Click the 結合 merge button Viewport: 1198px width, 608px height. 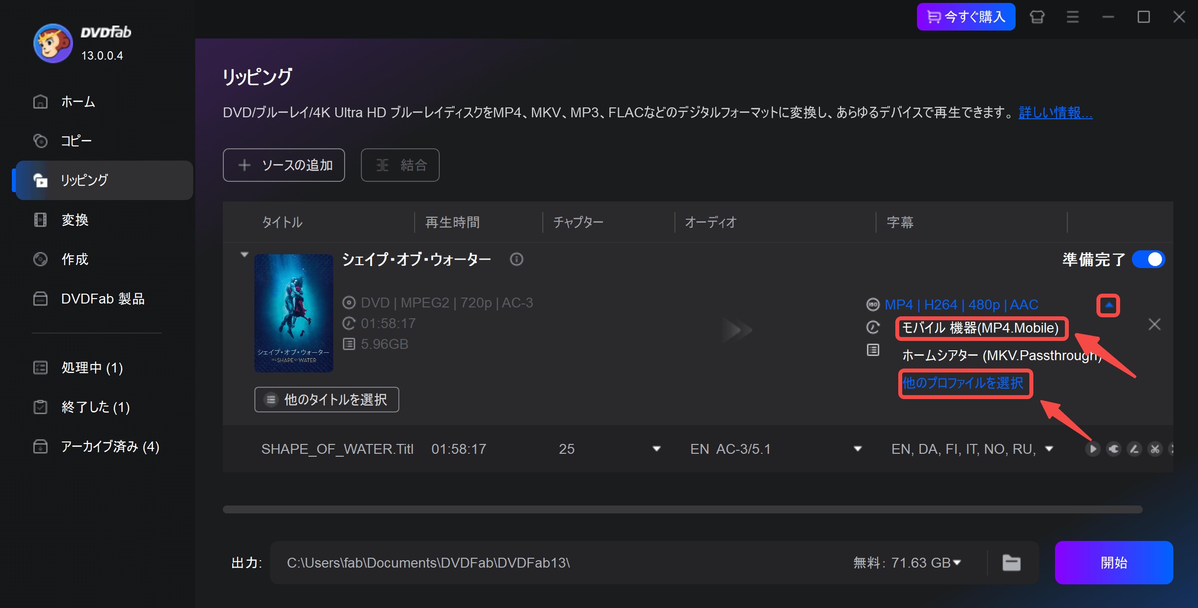click(400, 165)
